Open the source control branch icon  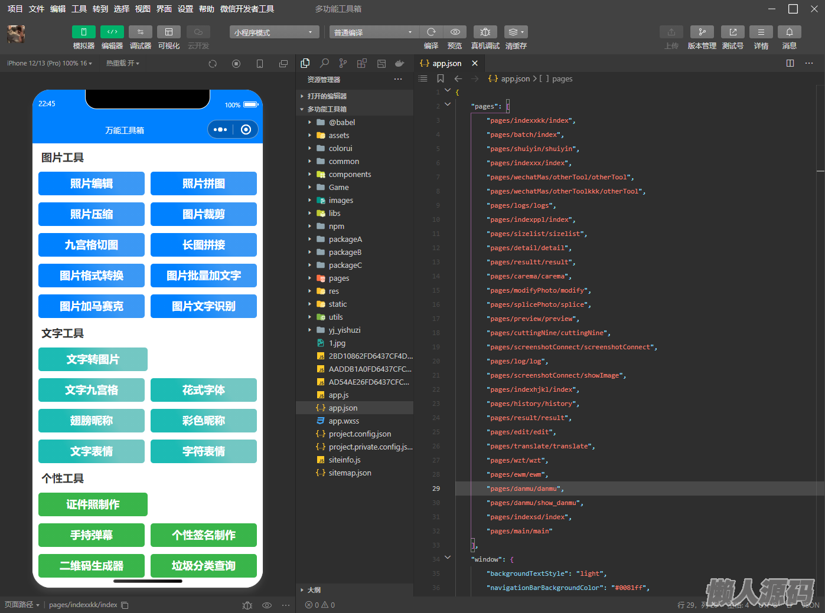[x=343, y=63]
